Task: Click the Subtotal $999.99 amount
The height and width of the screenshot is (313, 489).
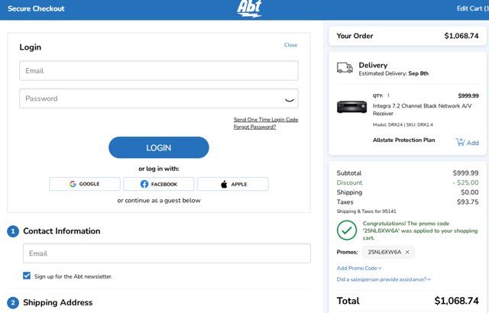Action: click(x=465, y=173)
